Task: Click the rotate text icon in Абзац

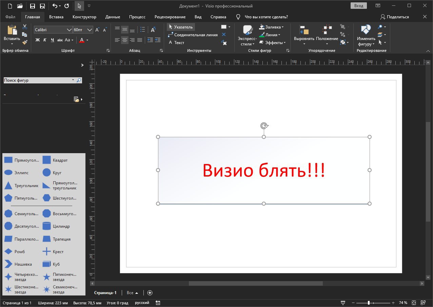Action: tap(153, 29)
